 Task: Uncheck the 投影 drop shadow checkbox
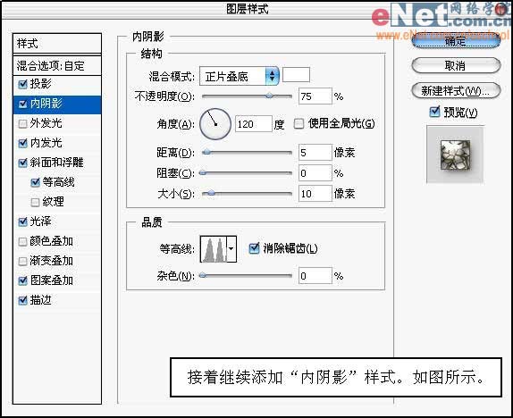pyautogui.click(x=22, y=84)
